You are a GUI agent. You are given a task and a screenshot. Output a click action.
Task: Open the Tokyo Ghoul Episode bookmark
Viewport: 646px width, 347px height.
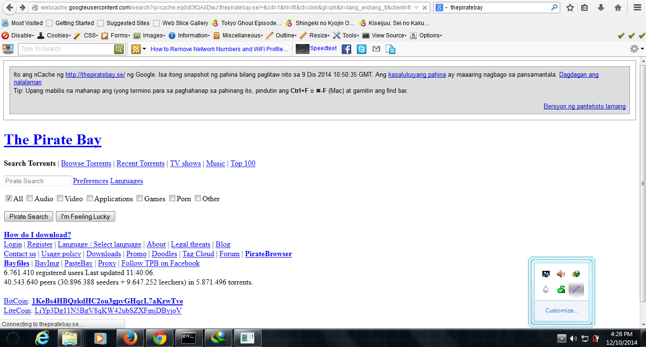(246, 23)
